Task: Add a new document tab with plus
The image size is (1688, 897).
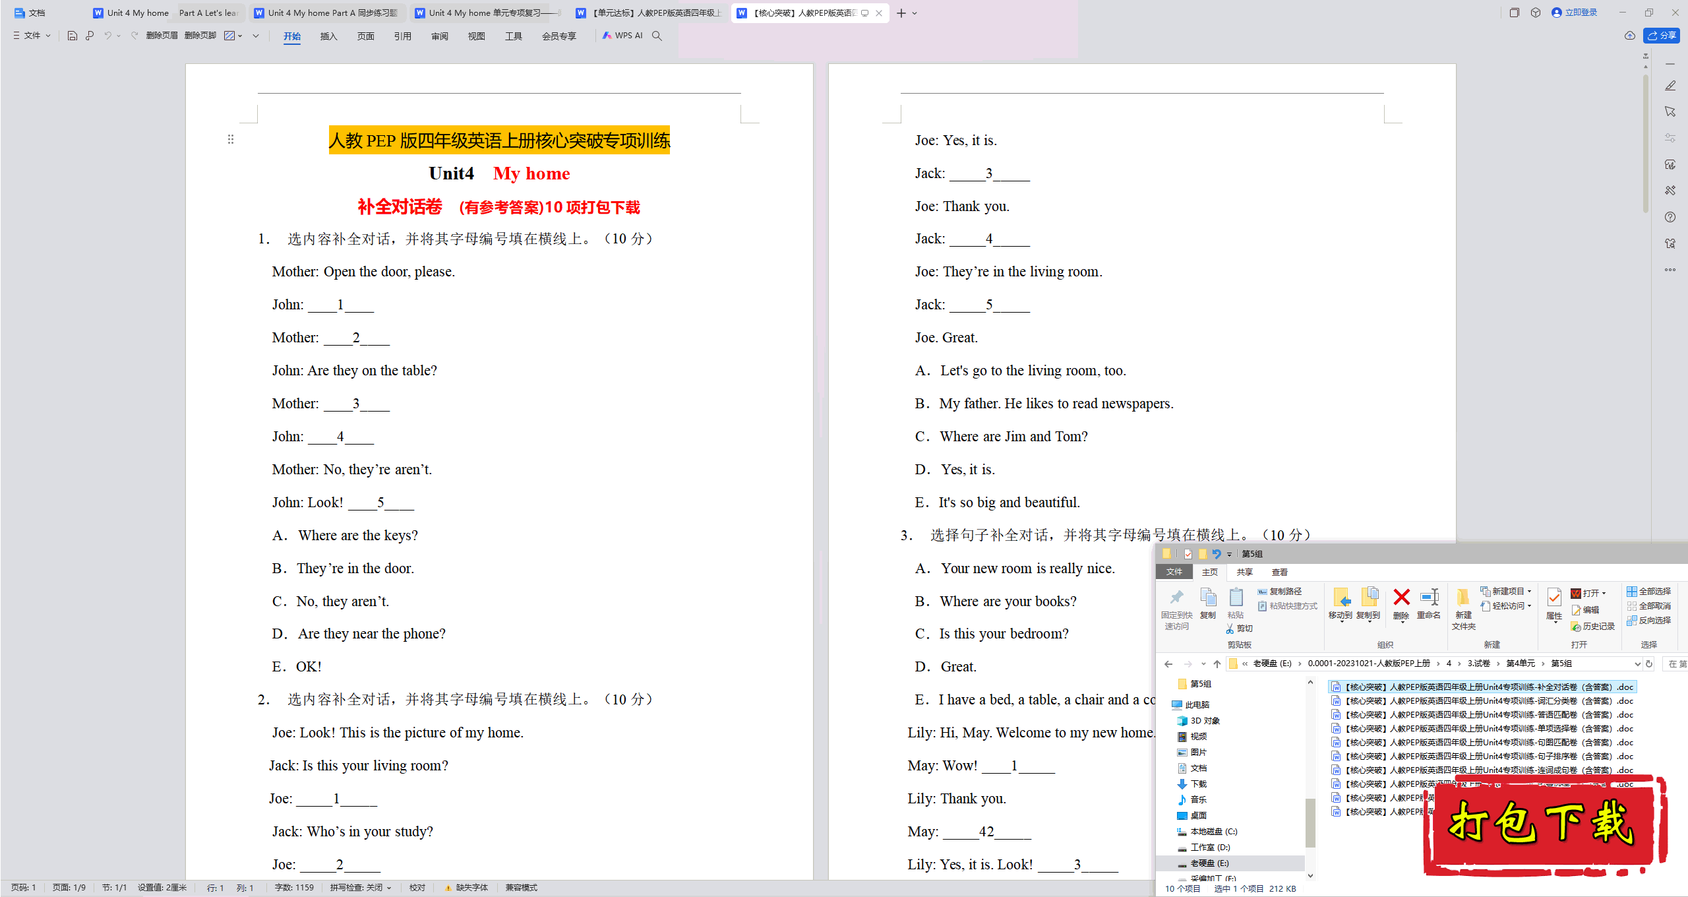Action: (x=901, y=13)
